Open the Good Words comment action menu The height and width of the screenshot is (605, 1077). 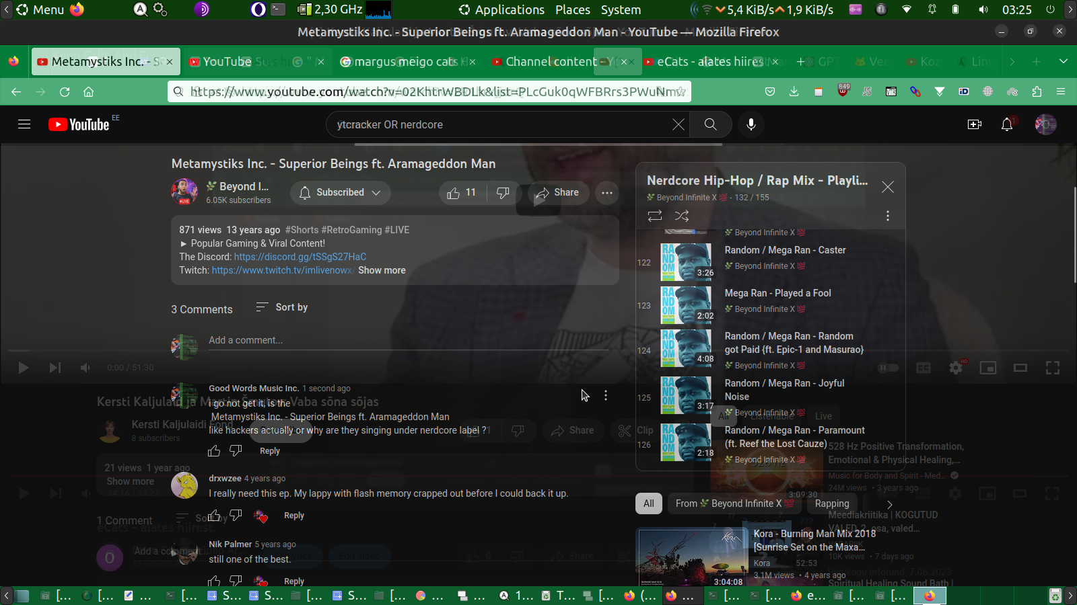(x=606, y=396)
